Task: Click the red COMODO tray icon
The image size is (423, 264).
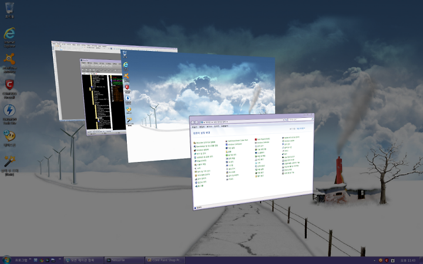Action: [x=387, y=260]
